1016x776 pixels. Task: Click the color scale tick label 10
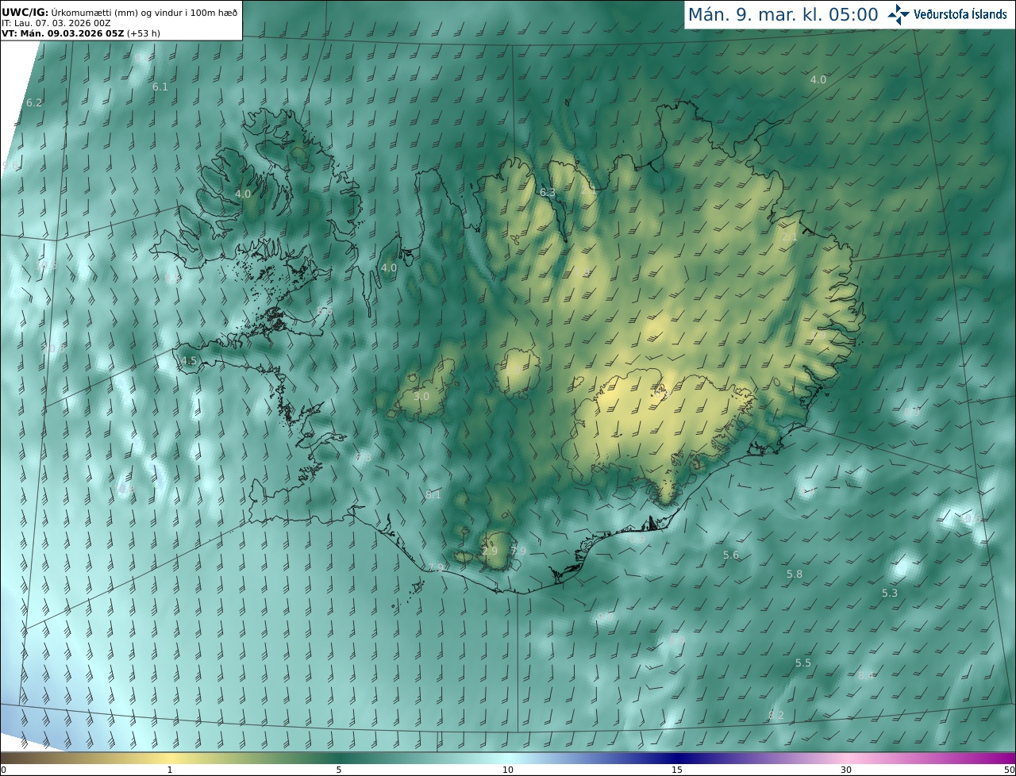click(x=508, y=770)
